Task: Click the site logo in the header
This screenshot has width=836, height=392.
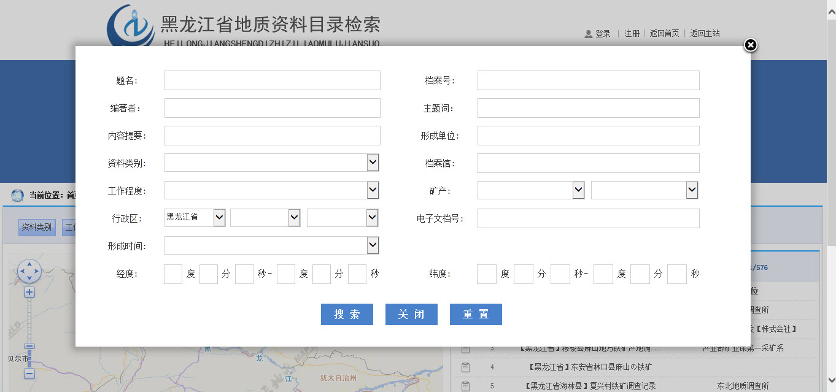Action: click(x=130, y=26)
